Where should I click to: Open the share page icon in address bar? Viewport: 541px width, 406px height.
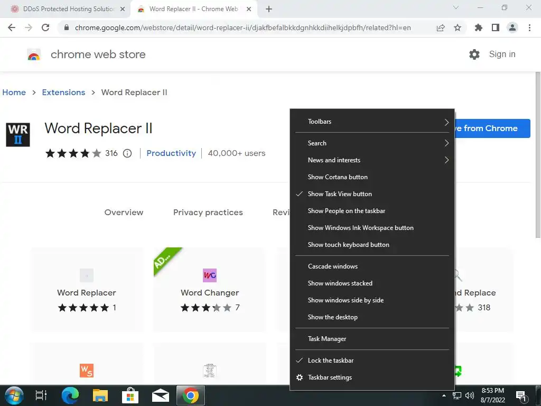[441, 27]
